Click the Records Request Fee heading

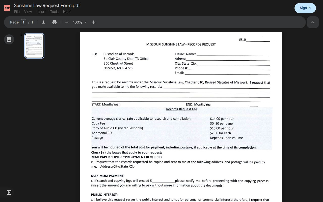[x=182, y=109]
